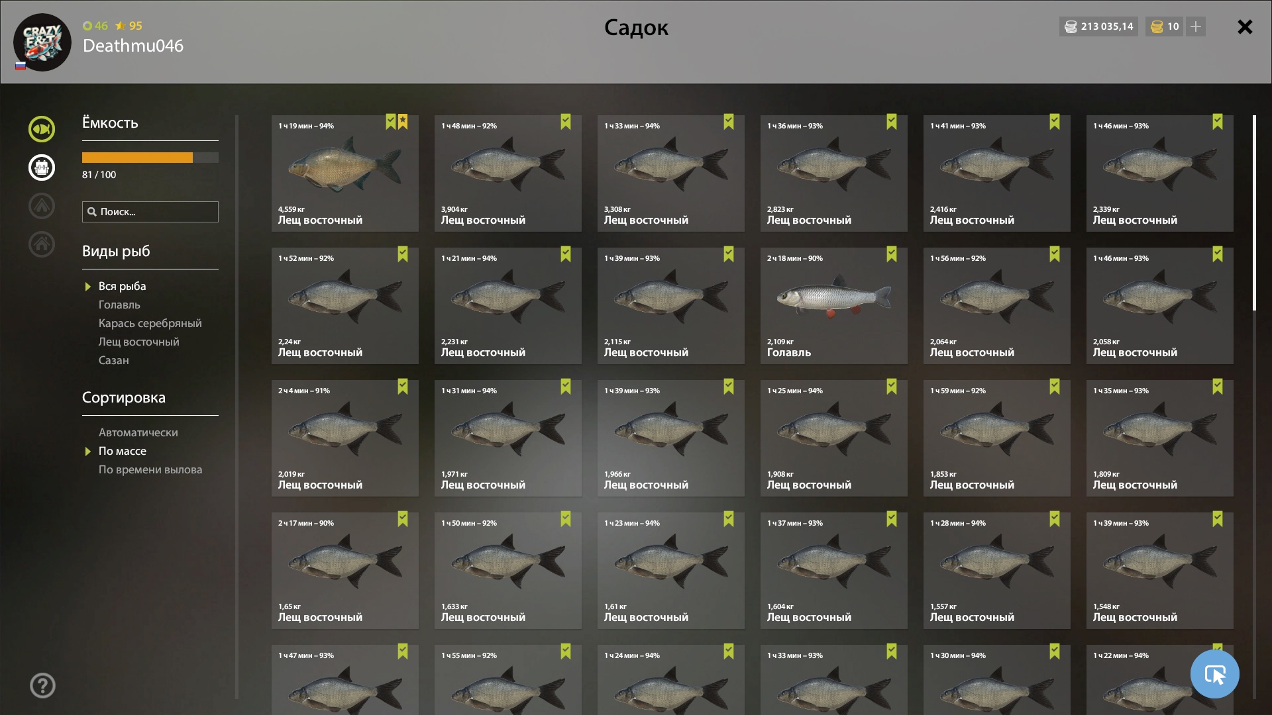Screen dimensions: 1272x715
Task: Open the fish keepnet sidebar icon
Action: [x=42, y=129]
